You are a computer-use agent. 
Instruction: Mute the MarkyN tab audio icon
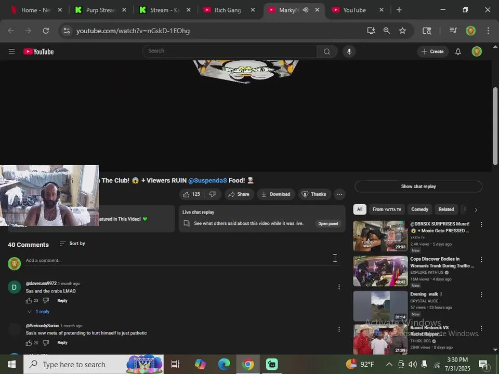click(x=306, y=10)
